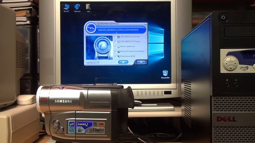Click the Motion Picture Coordinator item icon

(x=118, y=52)
